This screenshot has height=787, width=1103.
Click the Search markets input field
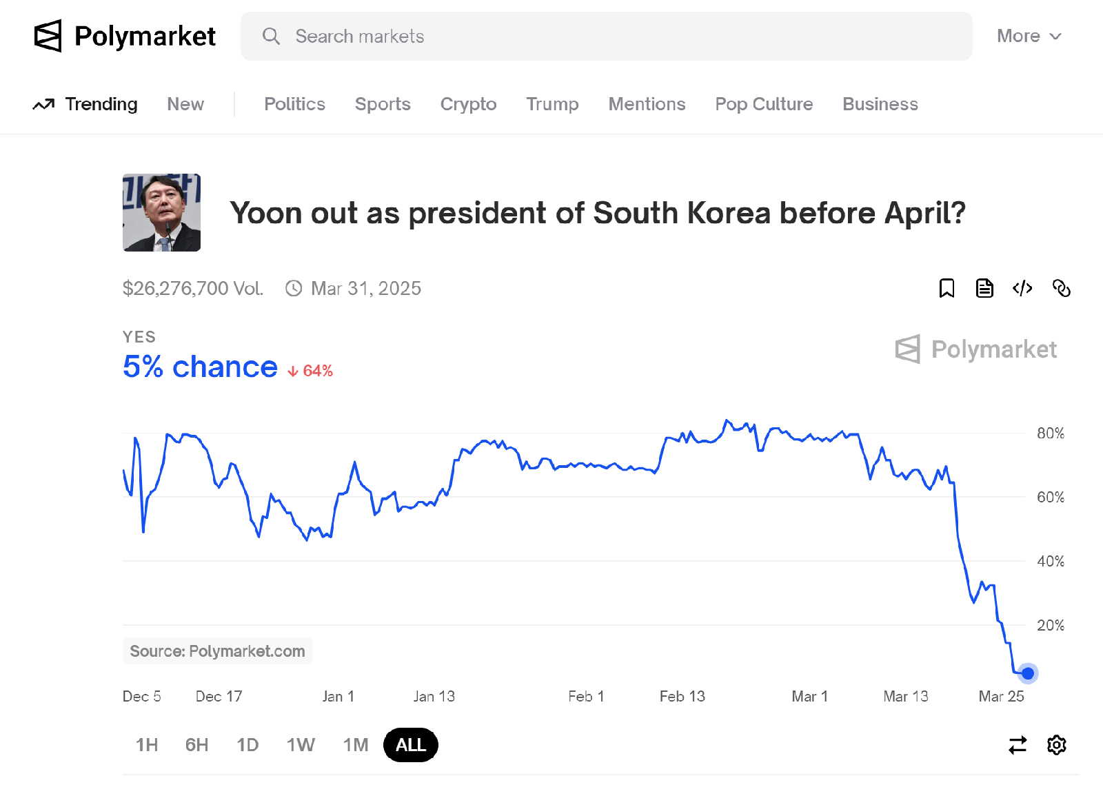[x=607, y=37]
